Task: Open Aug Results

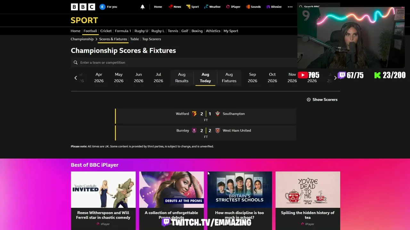Action: pyautogui.click(x=182, y=78)
